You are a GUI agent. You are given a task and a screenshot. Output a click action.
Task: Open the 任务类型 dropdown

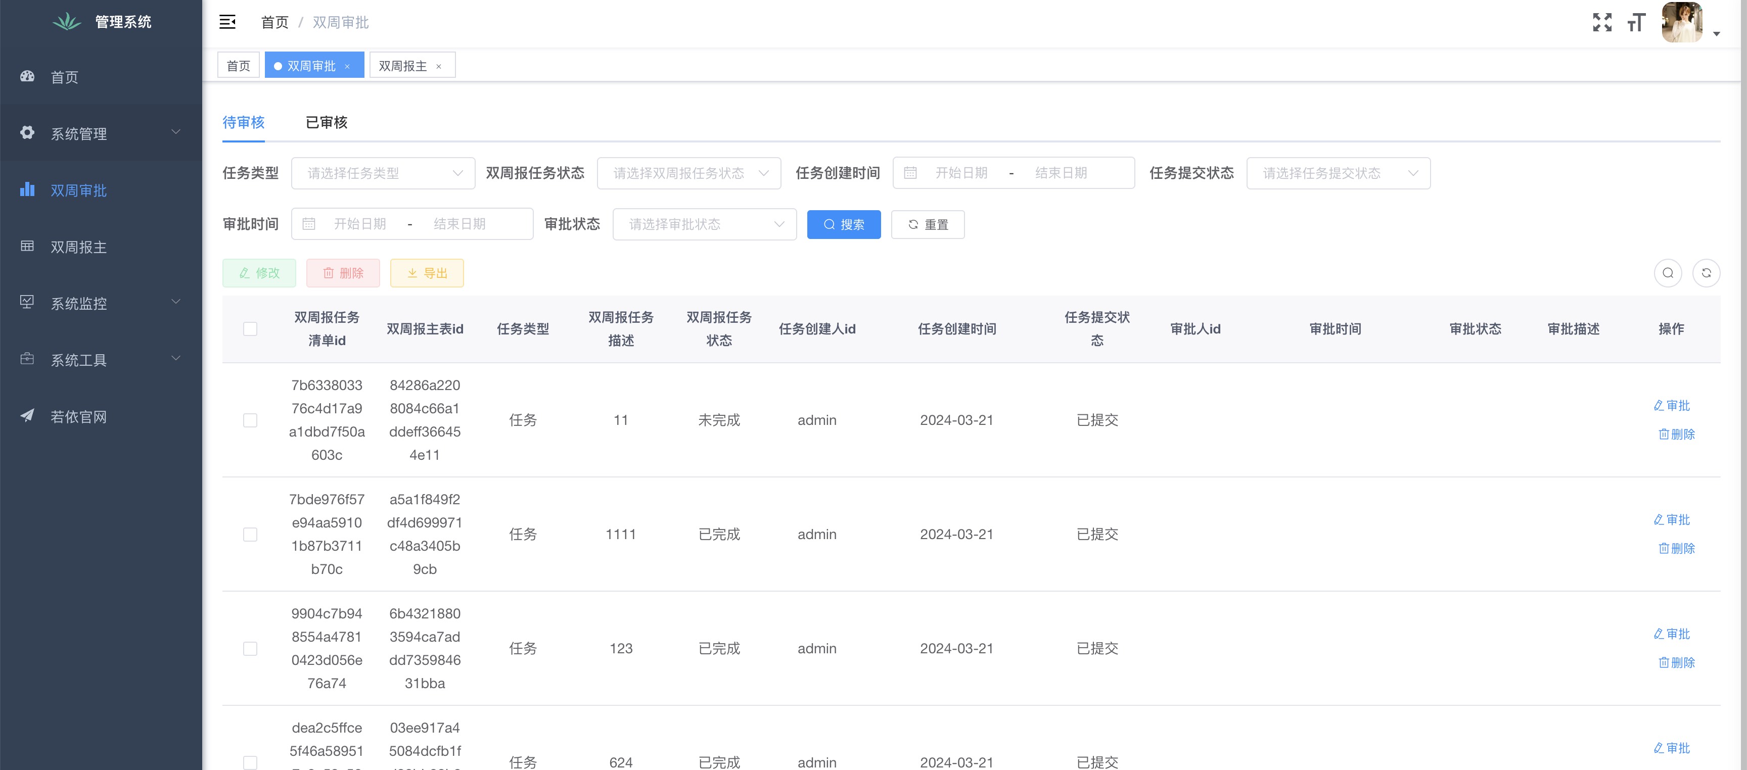[x=383, y=173]
